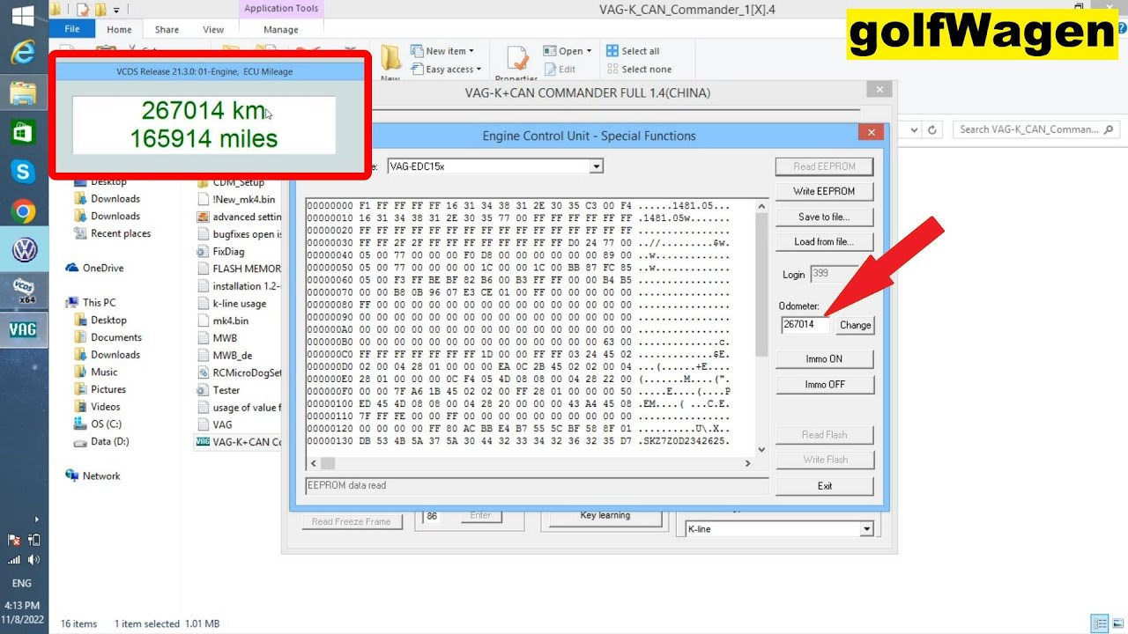Launch Internet Explorer from the taskbar

[23, 54]
